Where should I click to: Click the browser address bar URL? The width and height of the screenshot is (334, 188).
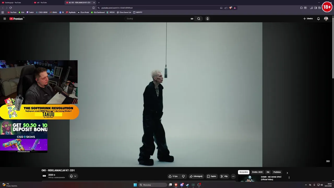tap(117, 8)
